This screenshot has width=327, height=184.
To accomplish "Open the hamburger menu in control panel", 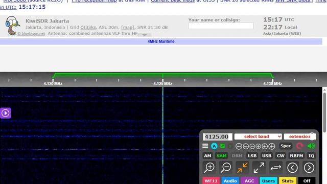I will pos(205,146).
